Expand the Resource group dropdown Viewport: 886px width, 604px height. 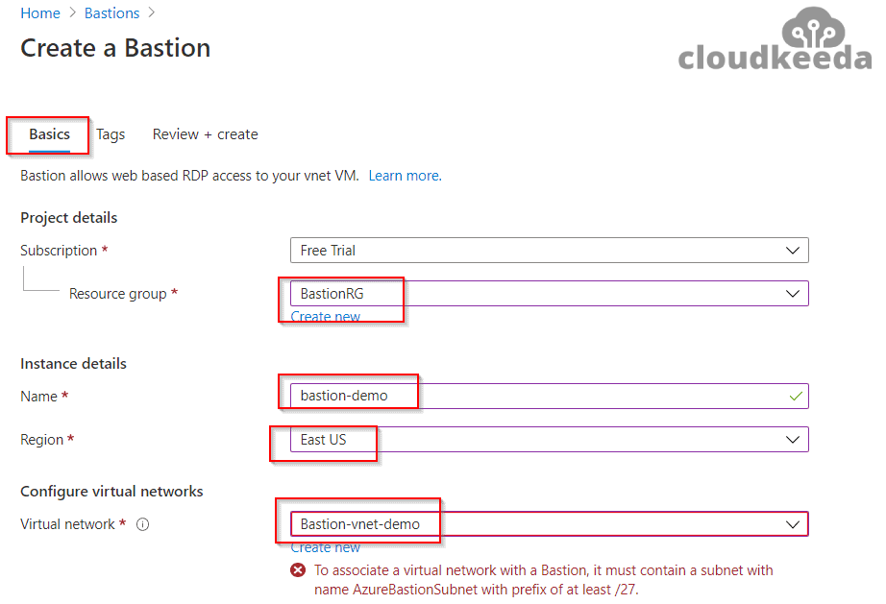coord(792,293)
